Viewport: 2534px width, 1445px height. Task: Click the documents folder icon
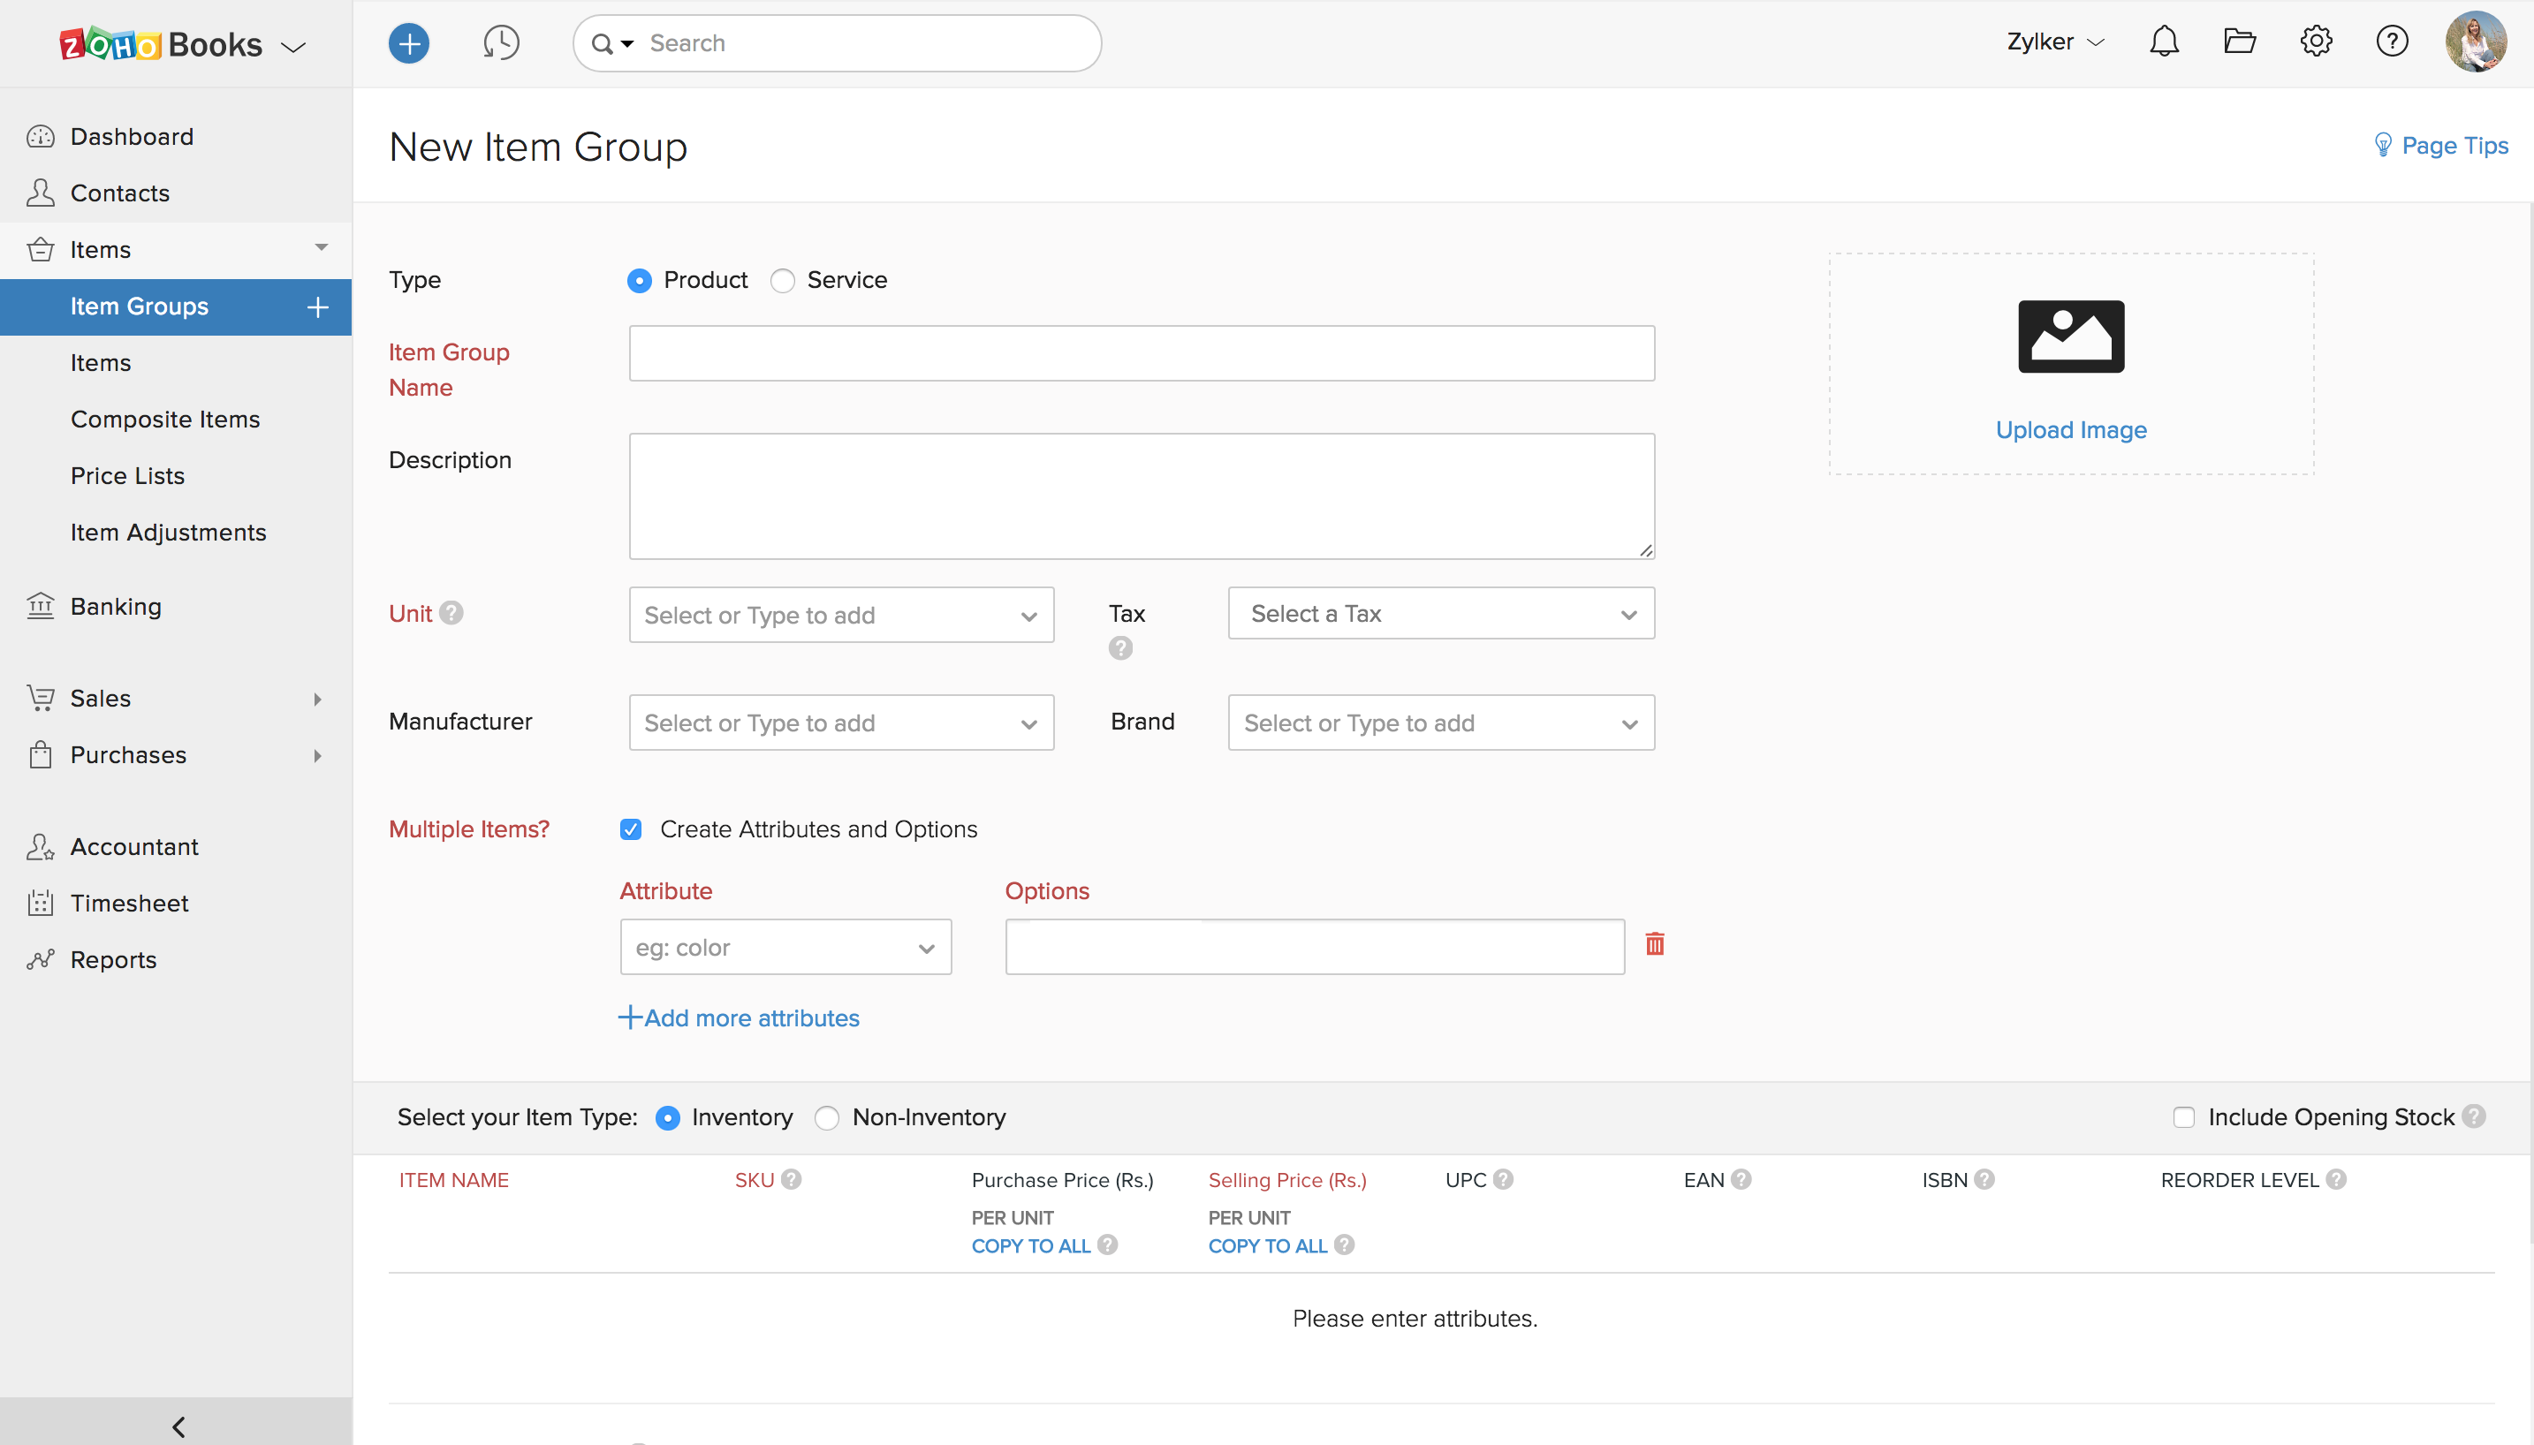point(2239,41)
